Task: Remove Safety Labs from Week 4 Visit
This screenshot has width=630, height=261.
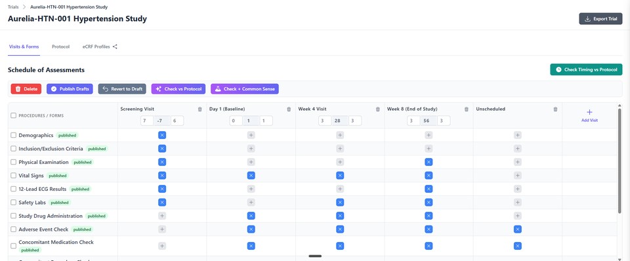Action: point(340,203)
